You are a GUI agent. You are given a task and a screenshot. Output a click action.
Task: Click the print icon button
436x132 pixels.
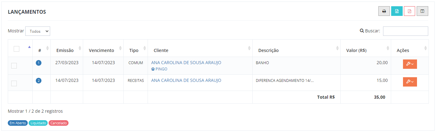click(x=384, y=11)
